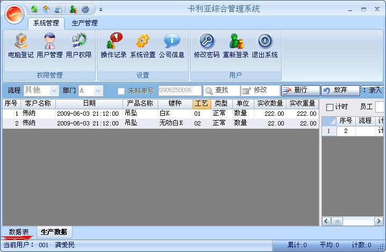Click the second quick access toolbar icon

click(46, 9)
